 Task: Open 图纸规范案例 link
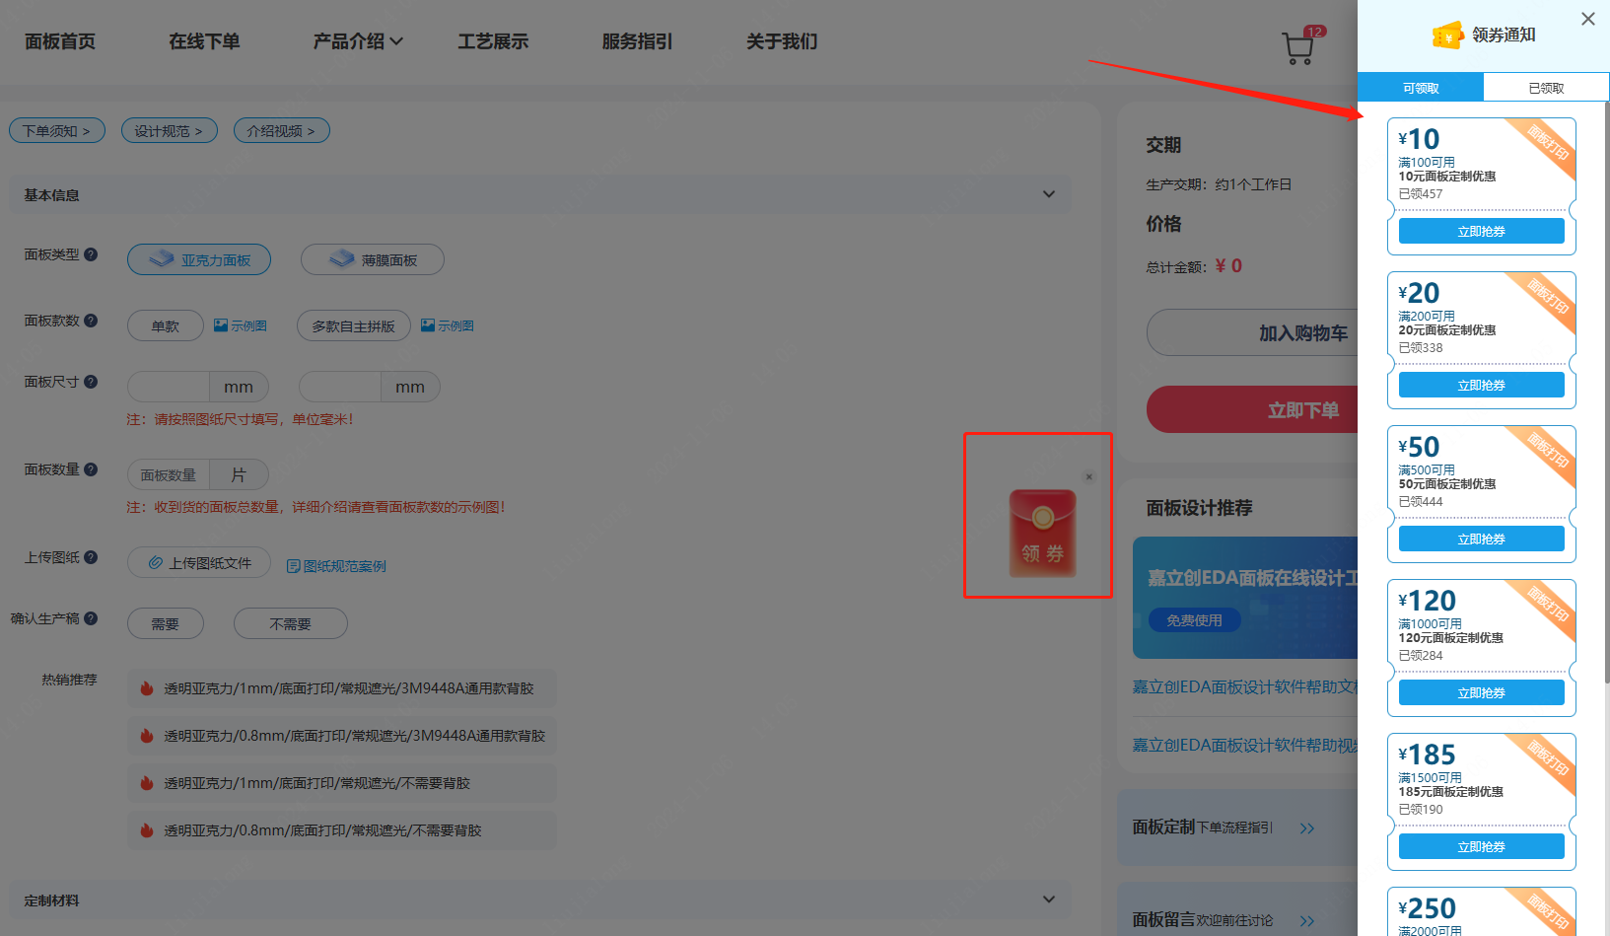336,566
